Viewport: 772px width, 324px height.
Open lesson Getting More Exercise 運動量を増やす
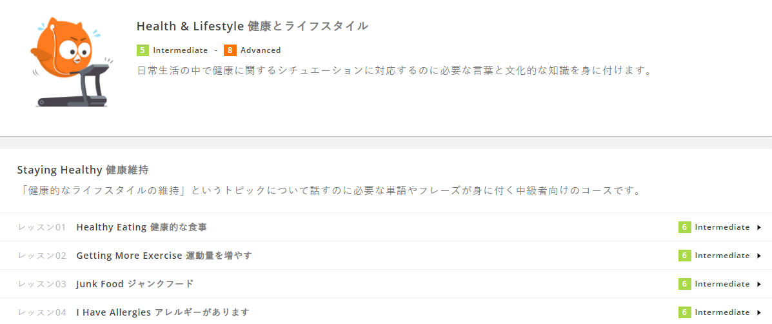164,256
